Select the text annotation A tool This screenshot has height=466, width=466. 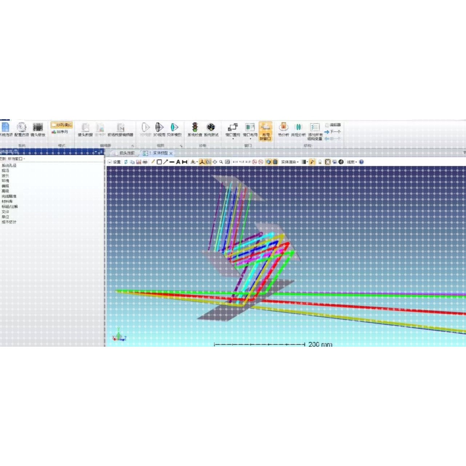coord(178,162)
